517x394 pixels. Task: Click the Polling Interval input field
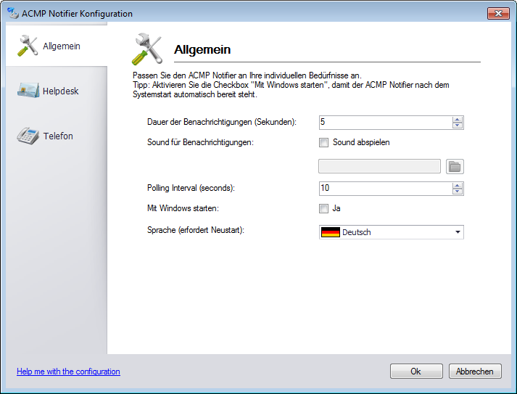384,189
